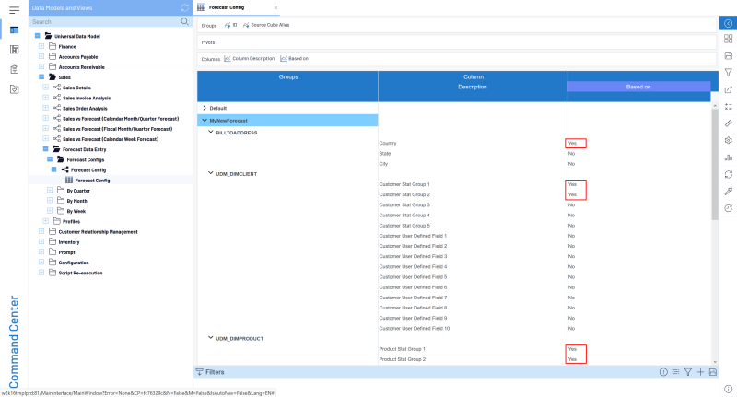Toggle the Universal Data Model tree checkbox
The image size is (737, 397).
click(37, 36)
